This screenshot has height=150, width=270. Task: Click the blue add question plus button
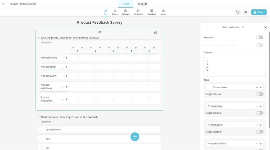coord(135,137)
